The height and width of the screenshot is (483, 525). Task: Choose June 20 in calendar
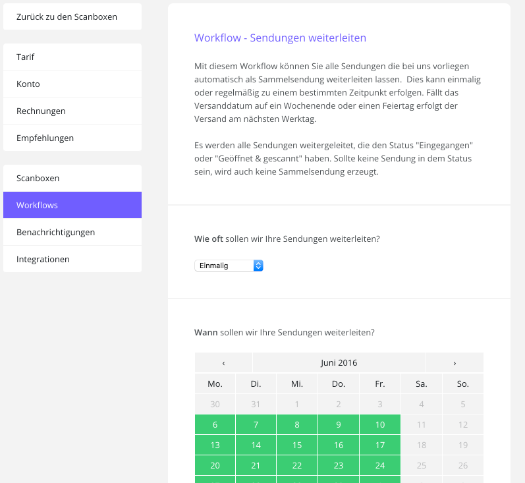coord(215,466)
